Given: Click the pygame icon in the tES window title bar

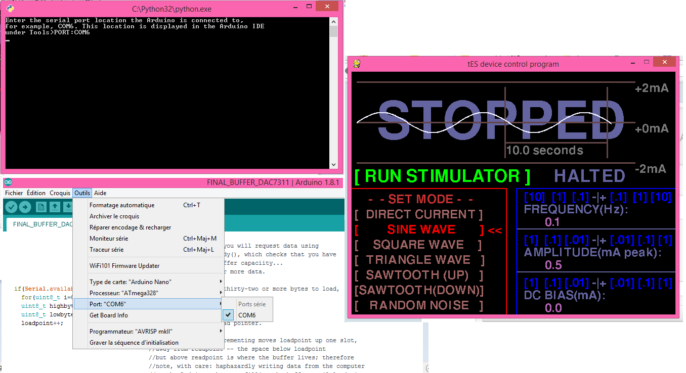Looking at the screenshot, I should pyautogui.click(x=357, y=64).
